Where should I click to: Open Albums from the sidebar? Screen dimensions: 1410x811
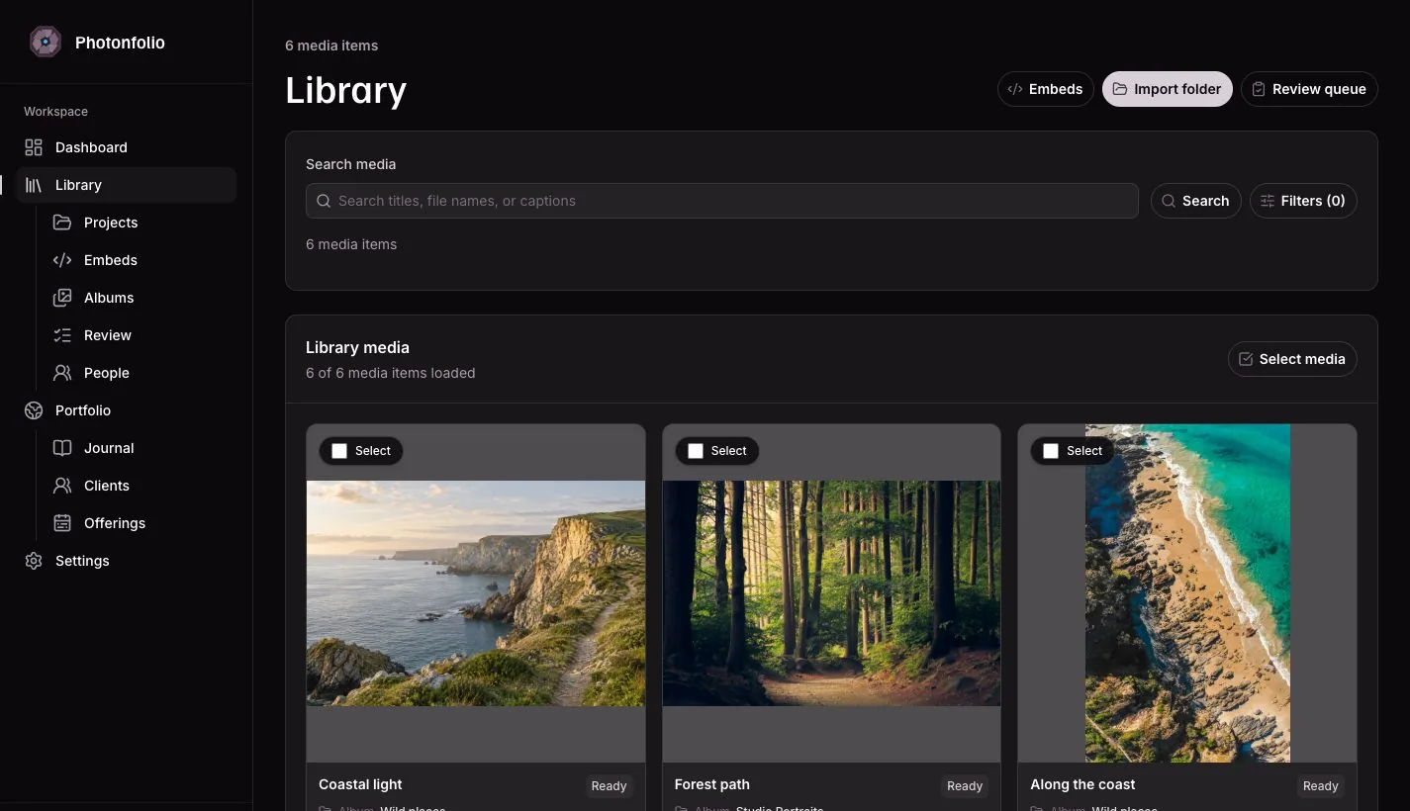[141, 298]
